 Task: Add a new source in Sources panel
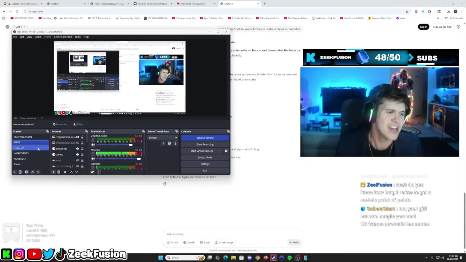53,172
